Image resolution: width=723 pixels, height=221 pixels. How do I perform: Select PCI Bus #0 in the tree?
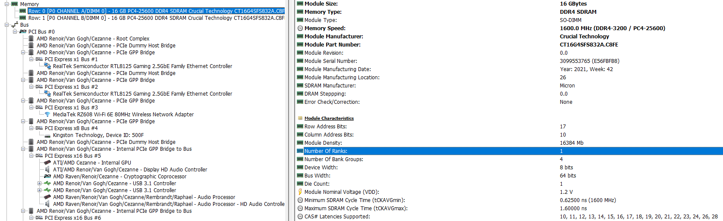click(41, 32)
